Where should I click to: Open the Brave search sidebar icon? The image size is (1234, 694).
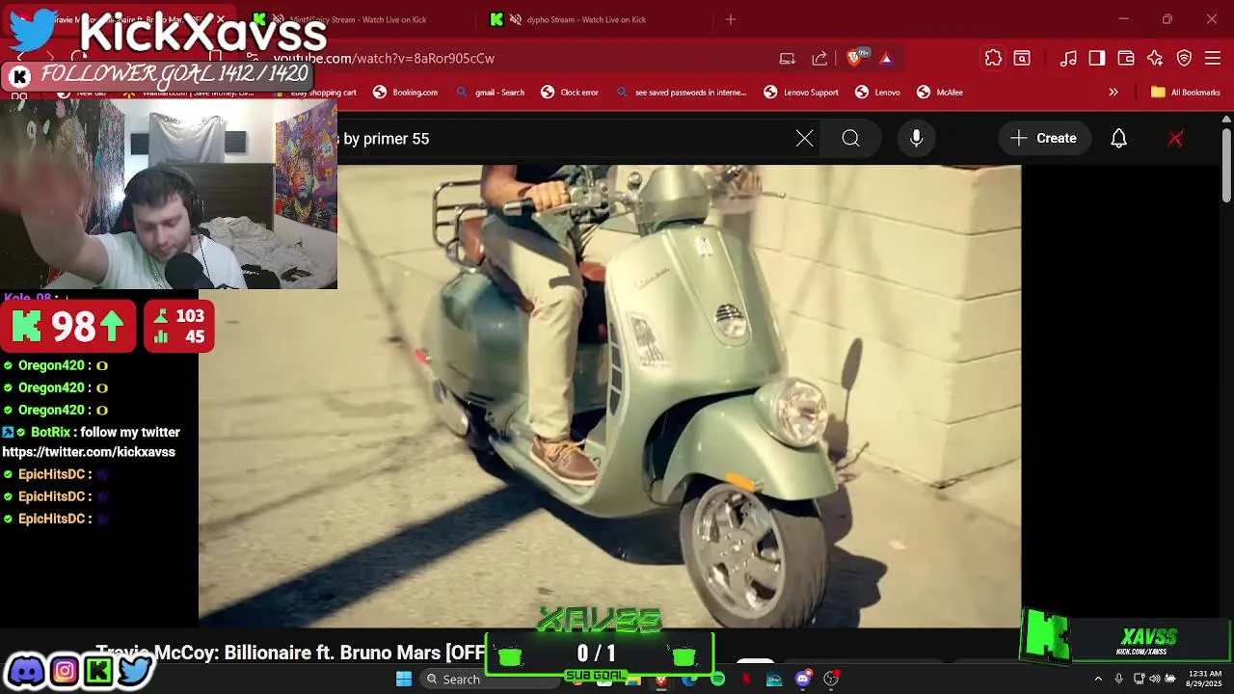pos(1022,59)
